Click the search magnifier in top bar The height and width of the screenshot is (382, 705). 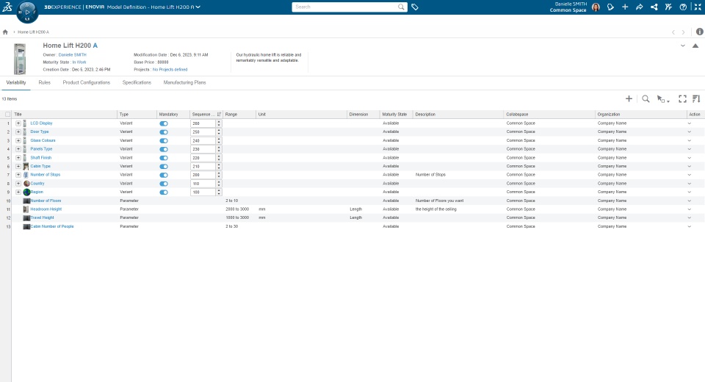pyautogui.click(x=401, y=7)
